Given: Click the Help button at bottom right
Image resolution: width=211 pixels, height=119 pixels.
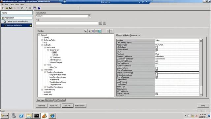Looking at the screenshot, I should tap(203, 106).
